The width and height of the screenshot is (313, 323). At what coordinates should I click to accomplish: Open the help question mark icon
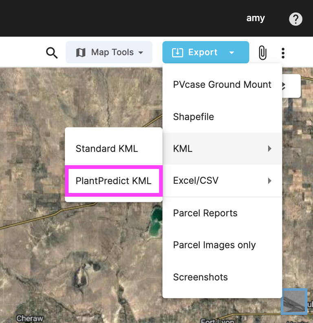click(295, 19)
